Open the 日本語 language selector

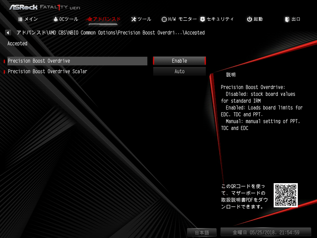coord(202,232)
